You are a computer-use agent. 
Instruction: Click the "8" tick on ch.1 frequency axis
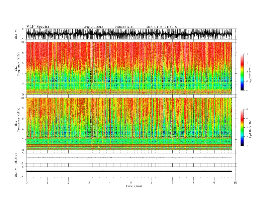pyautogui.click(x=23, y=53)
